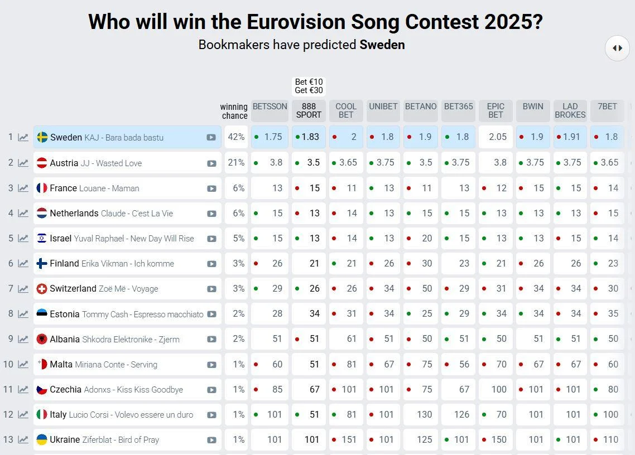
Task: Play Sweden's song video icon
Action: tap(211, 138)
